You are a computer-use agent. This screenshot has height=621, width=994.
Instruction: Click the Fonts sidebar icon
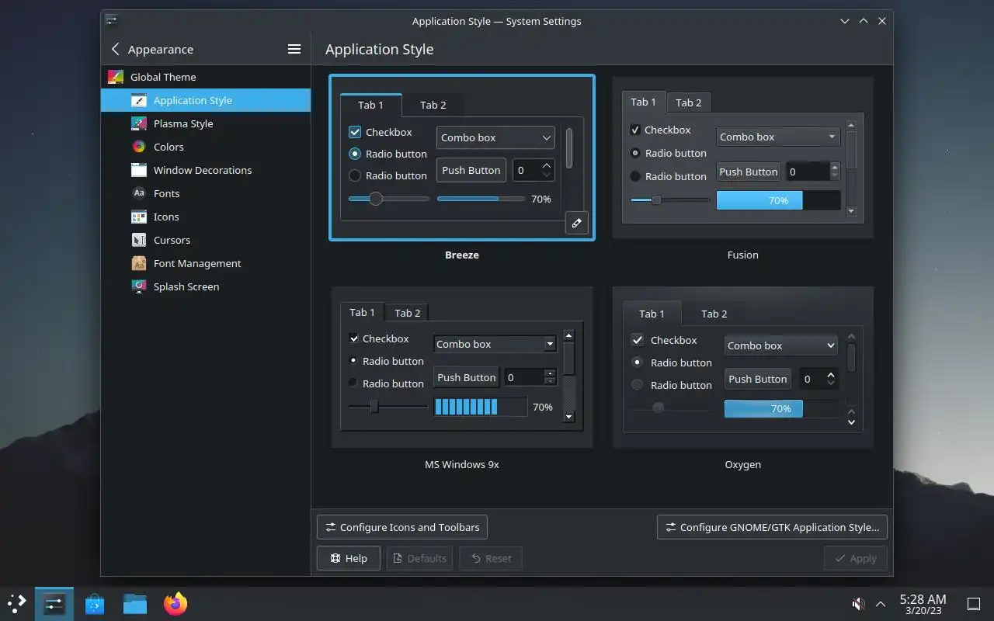(139, 193)
